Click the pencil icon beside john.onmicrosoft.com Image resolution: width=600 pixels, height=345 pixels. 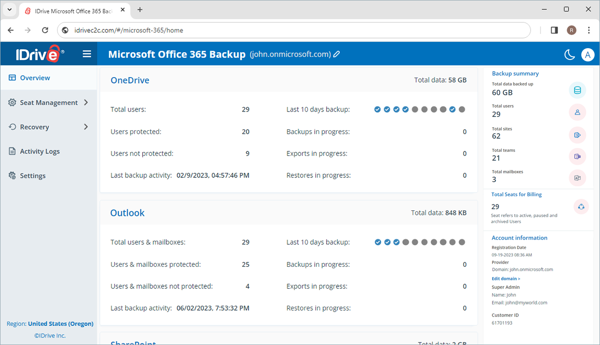(337, 55)
